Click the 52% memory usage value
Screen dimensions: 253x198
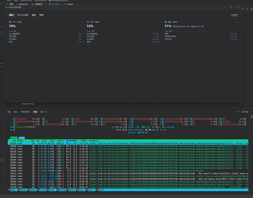[90, 26]
